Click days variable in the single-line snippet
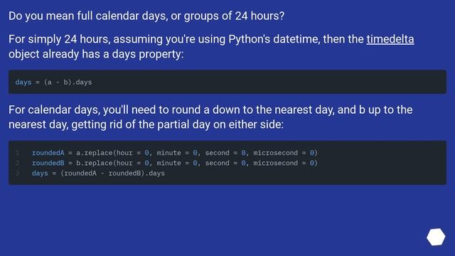The image size is (455, 256). pos(23,82)
